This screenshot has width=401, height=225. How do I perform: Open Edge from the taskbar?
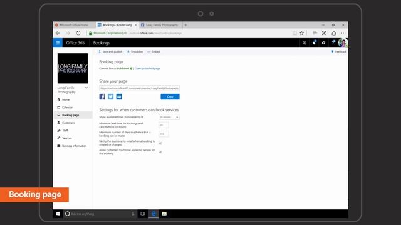154,214
